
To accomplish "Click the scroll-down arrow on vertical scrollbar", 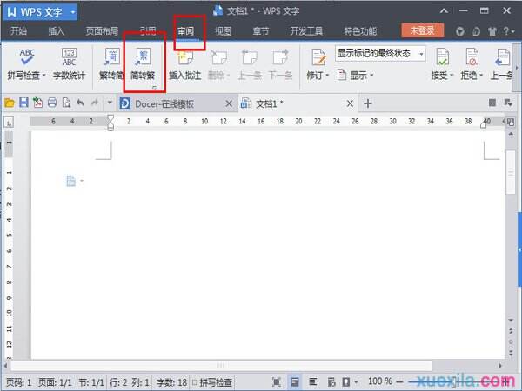I will pos(511,320).
